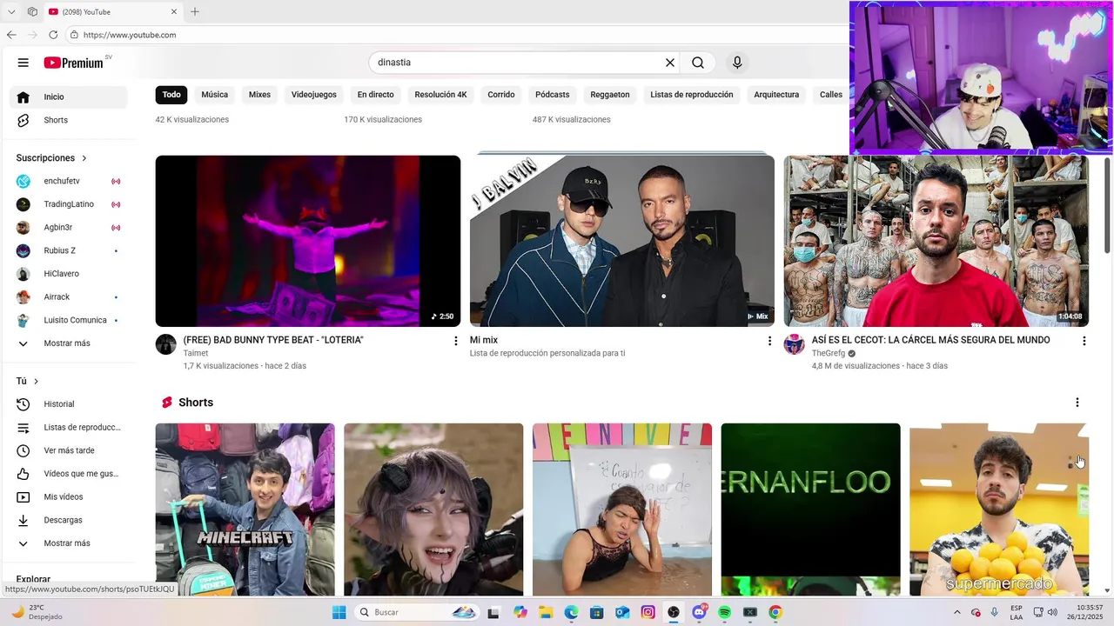
Task: Open Taimet channel avatar
Action: click(x=166, y=344)
